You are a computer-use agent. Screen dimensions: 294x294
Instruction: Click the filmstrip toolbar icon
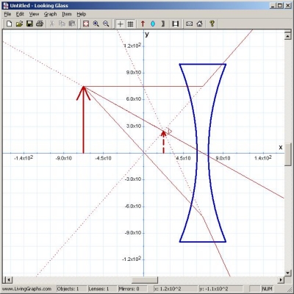pyautogui.click(x=175, y=24)
